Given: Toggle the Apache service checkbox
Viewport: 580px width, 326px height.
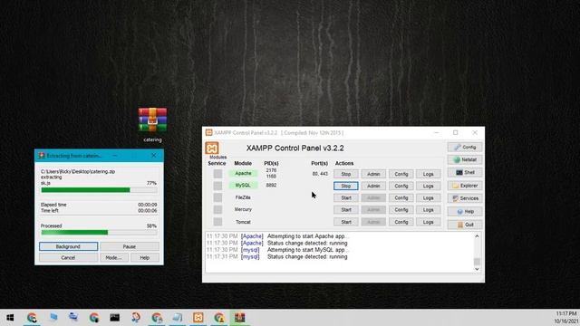Looking at the screenshot, I should [217, 173].
